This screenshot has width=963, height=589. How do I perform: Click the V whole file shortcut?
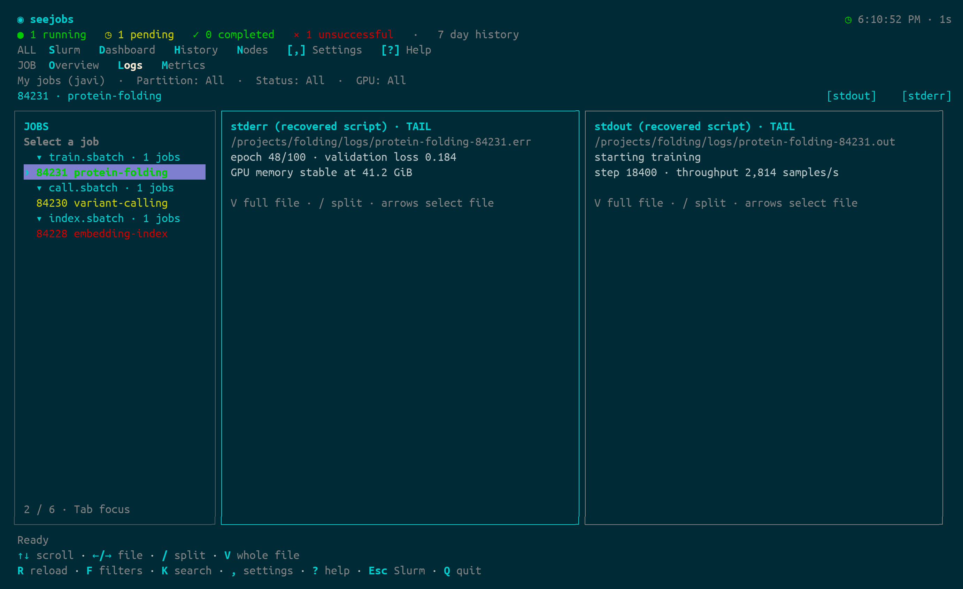click(x=262, y=556)
